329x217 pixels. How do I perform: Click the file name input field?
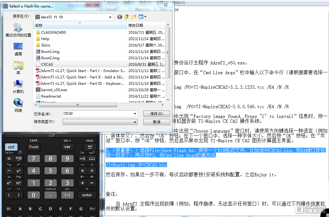98,114
